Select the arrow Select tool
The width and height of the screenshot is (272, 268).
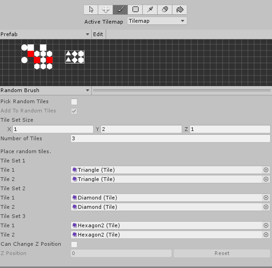click(x=91, y=10)
